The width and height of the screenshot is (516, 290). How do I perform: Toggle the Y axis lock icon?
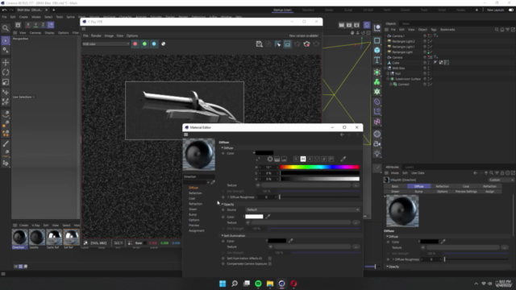[x=35, y=25]
